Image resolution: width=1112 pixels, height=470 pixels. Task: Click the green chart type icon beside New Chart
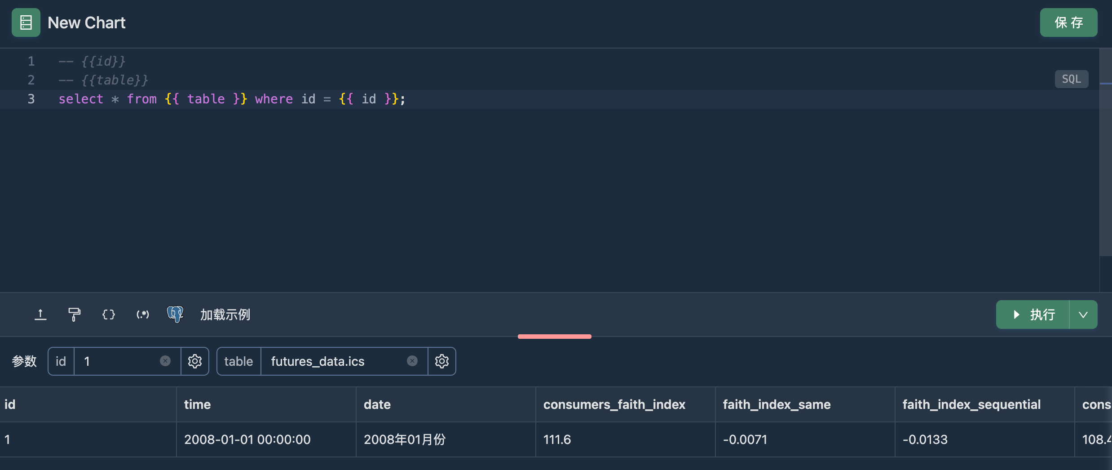[x=26, y=22]
